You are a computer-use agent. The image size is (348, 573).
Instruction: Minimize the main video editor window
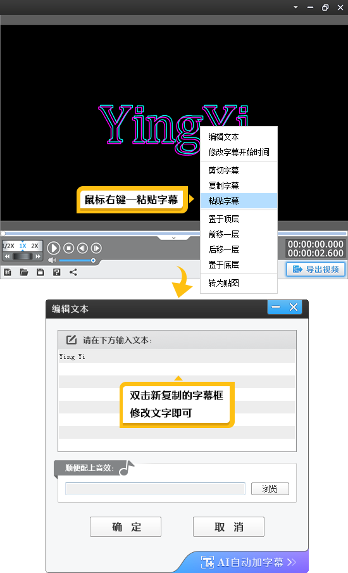point(311,8)
